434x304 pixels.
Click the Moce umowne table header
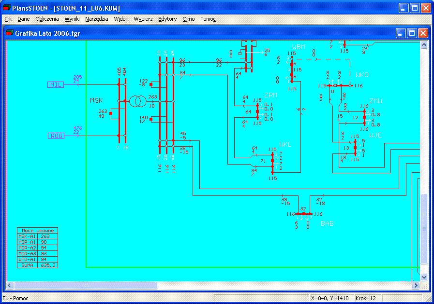coord(37,230)
